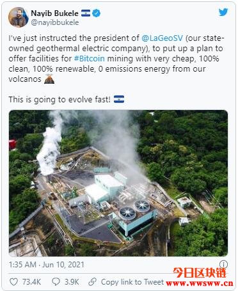This screenshot has width=238, height=291.
Task: Open replies via speech bubble icon
Action: 56,282
